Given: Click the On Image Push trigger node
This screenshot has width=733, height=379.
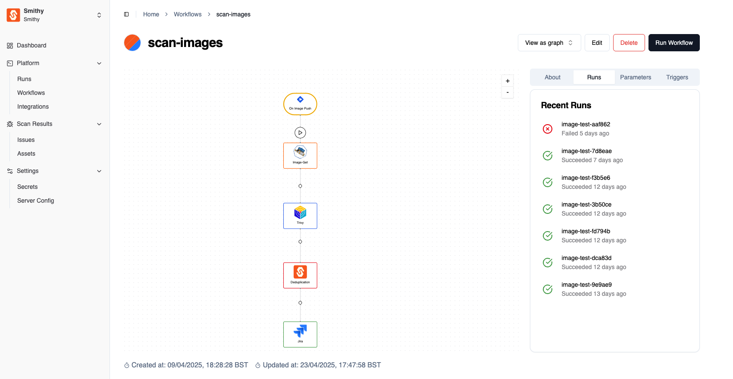Looking at the screenshot, I should [x=300, y=104].
